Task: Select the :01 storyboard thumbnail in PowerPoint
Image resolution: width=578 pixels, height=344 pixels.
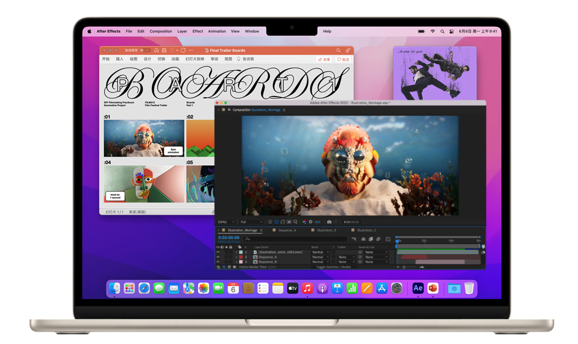Action: pyautogui.click(x=144, y=139)
